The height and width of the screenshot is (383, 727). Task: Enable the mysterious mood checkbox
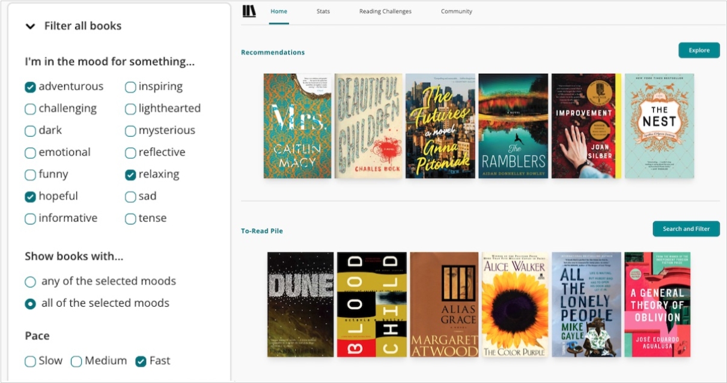[x=130, y=131]
